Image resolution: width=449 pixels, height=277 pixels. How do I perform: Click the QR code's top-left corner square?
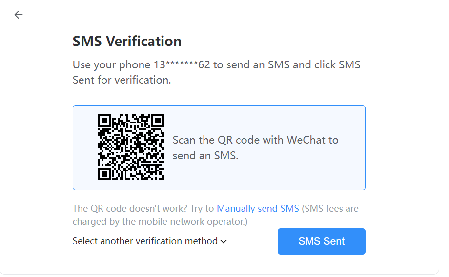[x=104, y=120]
